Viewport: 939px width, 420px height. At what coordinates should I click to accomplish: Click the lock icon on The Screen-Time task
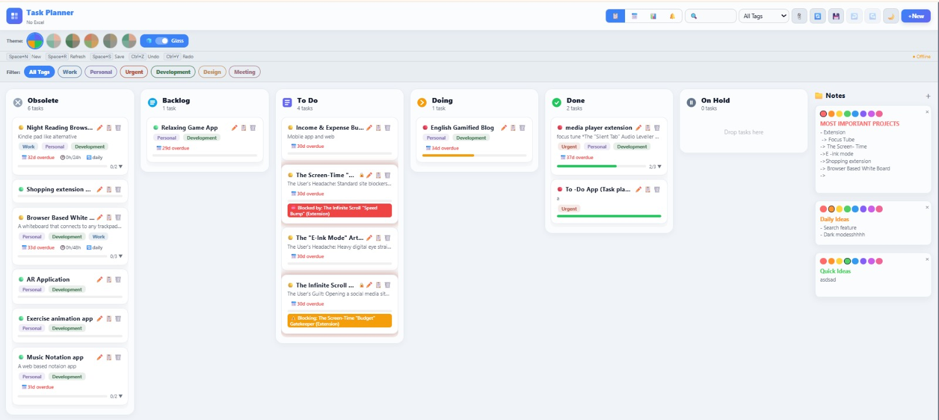coord(362,175)
